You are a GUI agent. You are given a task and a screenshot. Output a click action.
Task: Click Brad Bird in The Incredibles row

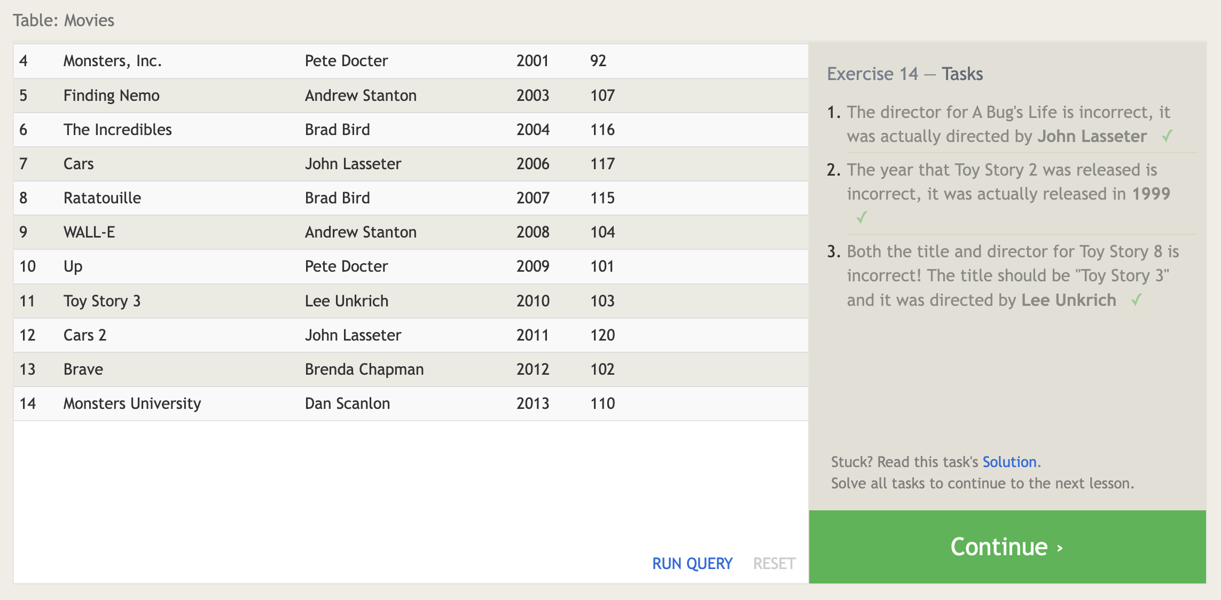(x=337, y=130)
